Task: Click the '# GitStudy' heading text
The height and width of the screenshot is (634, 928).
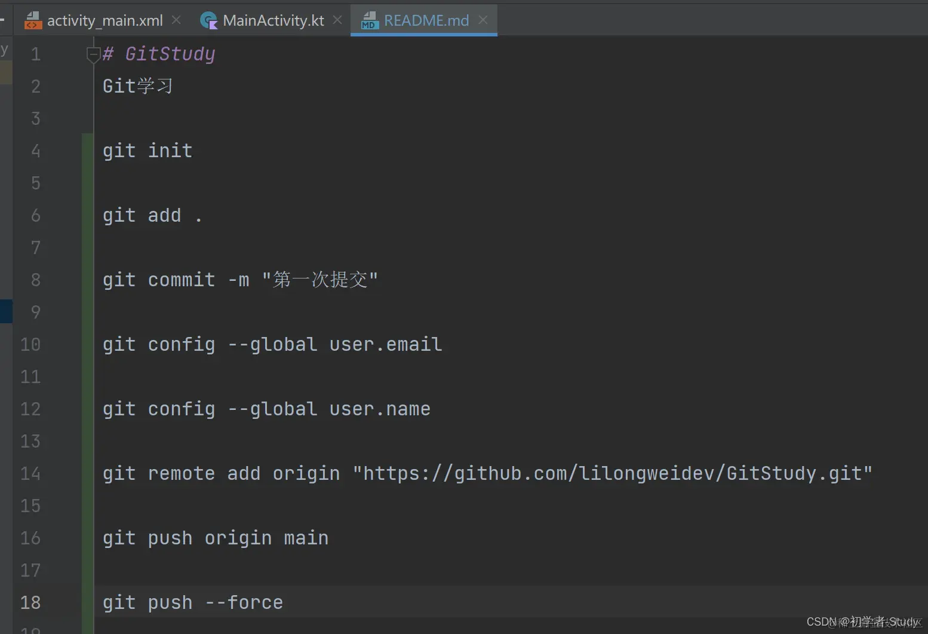Action: 159,54
